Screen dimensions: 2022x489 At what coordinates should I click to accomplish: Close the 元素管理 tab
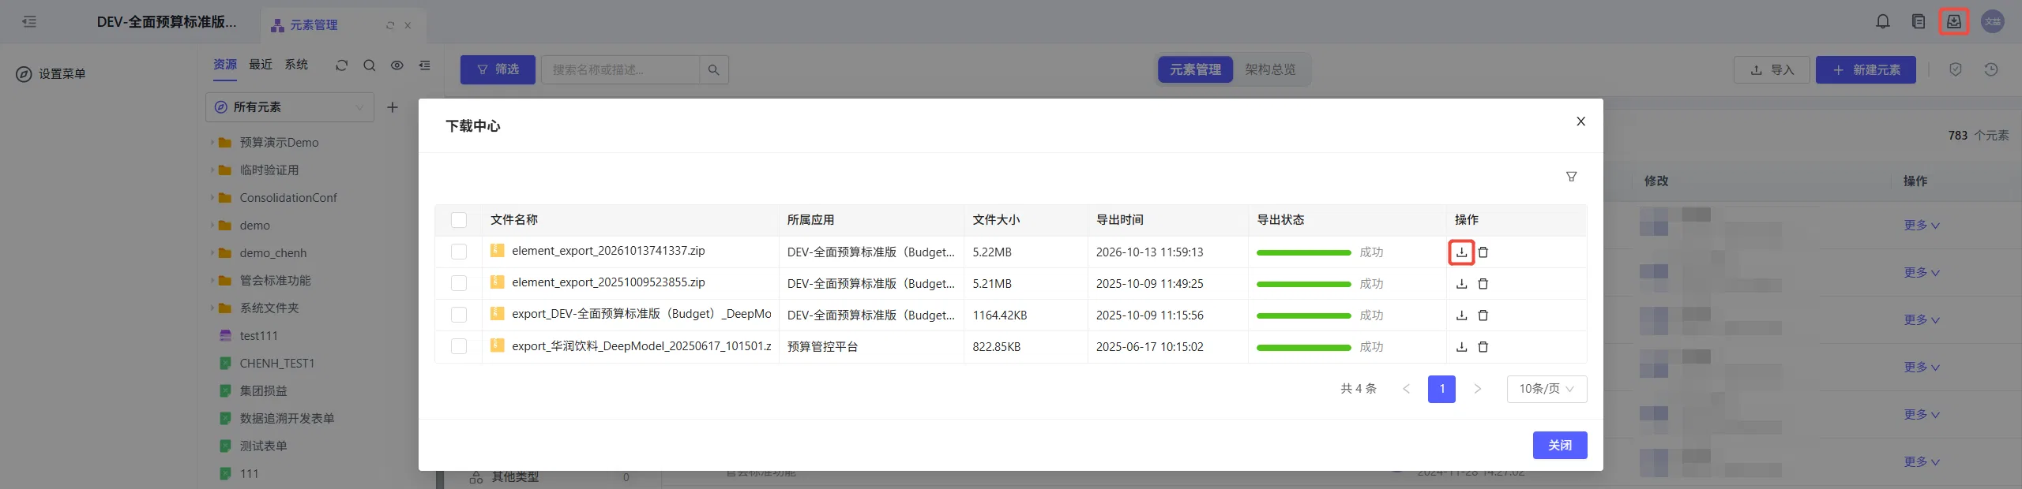(x=408, y=25)
